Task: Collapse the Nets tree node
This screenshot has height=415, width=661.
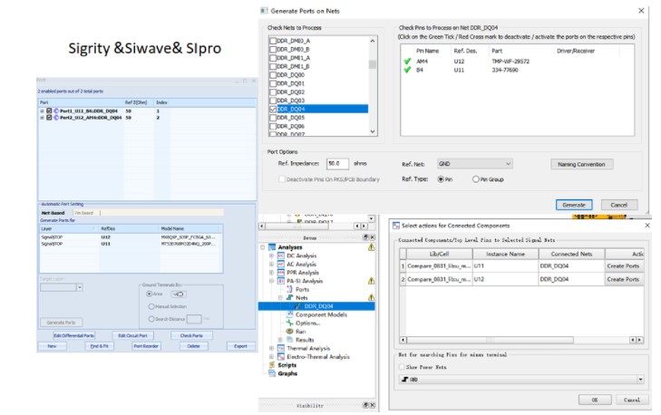Action: click(x=280, y=298)
